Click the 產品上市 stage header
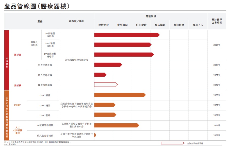 point(198,25)
